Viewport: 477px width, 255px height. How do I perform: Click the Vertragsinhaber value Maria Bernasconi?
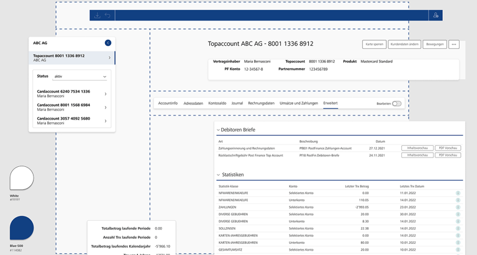click(x=257, y=61)
